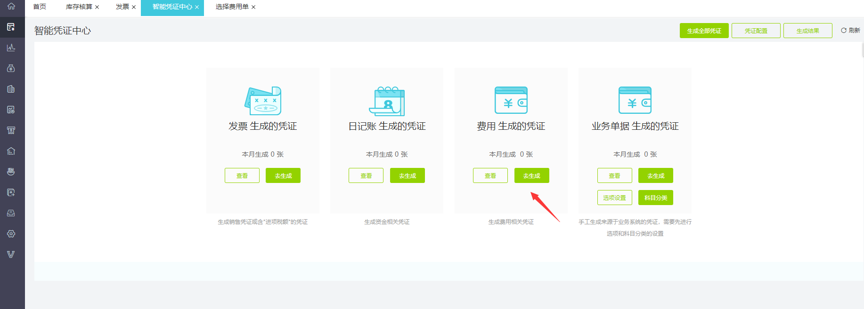Open the settings gear in sidebar
The image size is (864, 309).
(11, 234)
